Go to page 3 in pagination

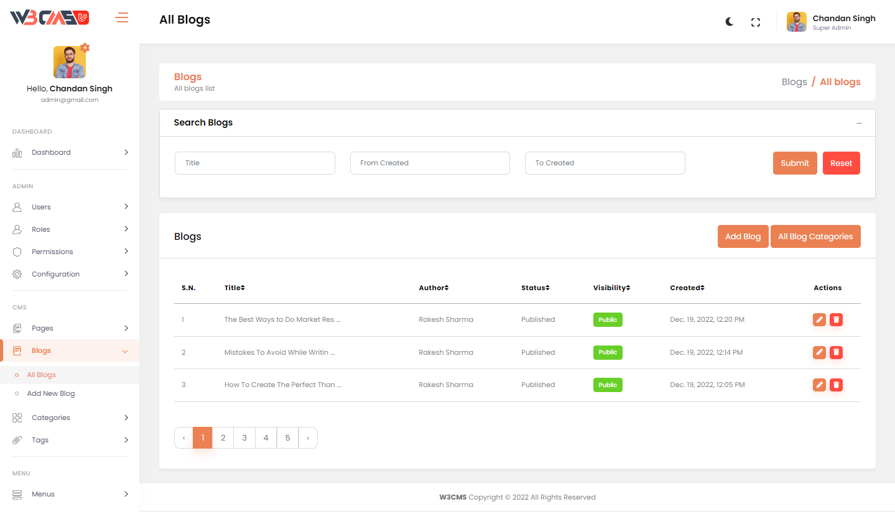(244, 437)
